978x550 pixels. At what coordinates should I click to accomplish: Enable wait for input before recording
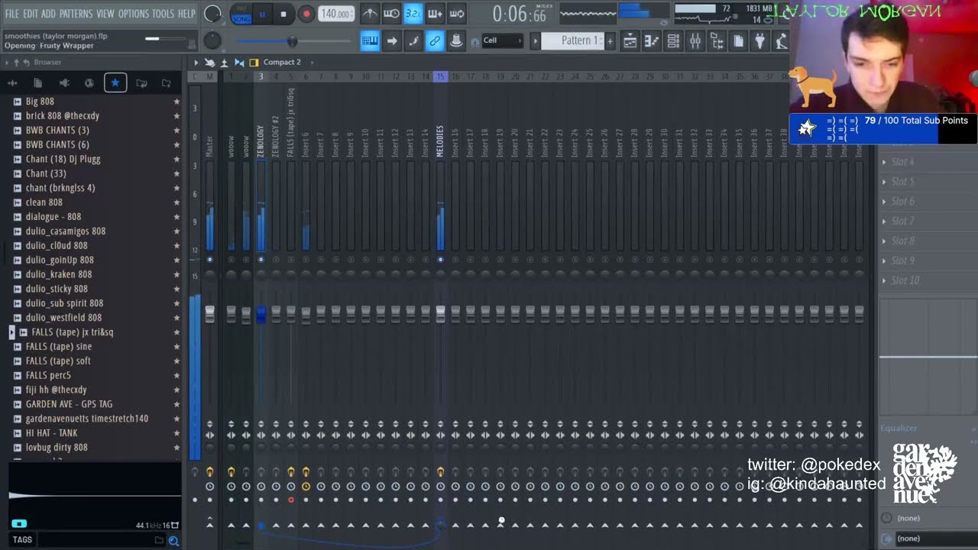tap(390, 14)
